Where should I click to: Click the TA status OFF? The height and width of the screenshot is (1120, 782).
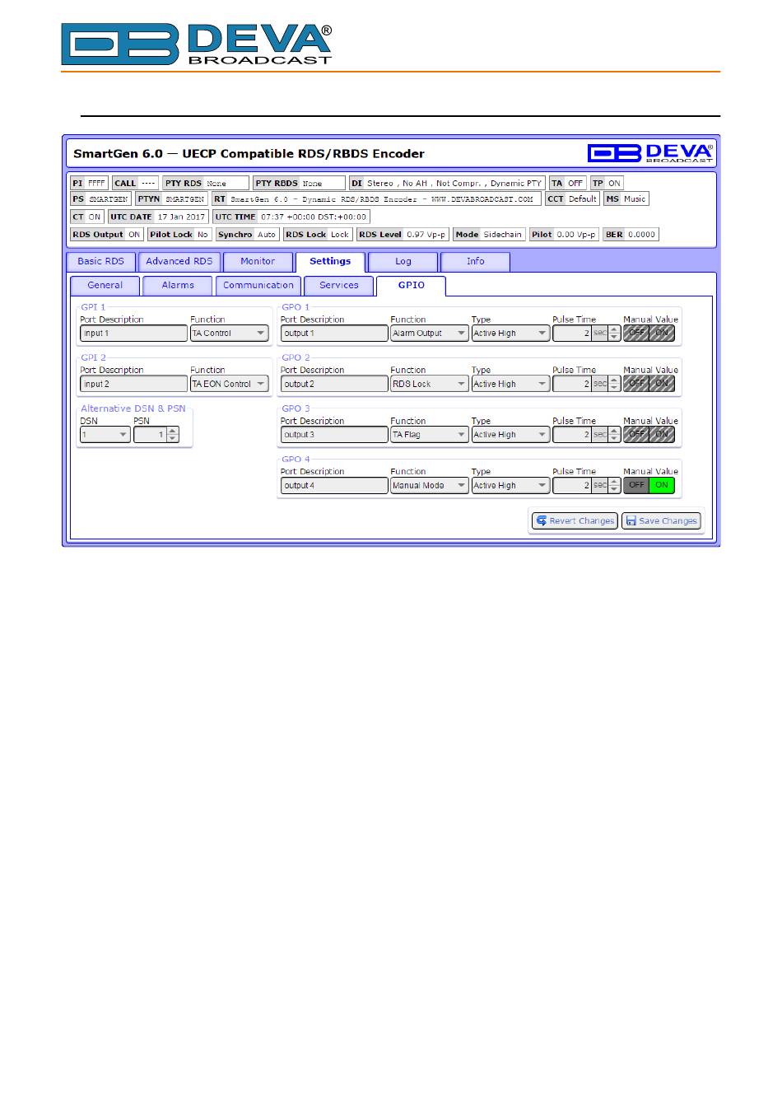point(575,183)
